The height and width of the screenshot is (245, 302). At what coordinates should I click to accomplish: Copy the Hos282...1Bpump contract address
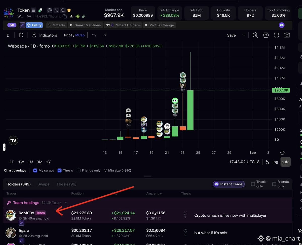pos(65,16)
